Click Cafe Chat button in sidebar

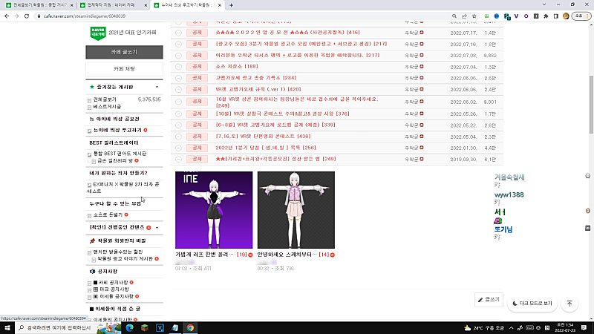coord(124,69)
